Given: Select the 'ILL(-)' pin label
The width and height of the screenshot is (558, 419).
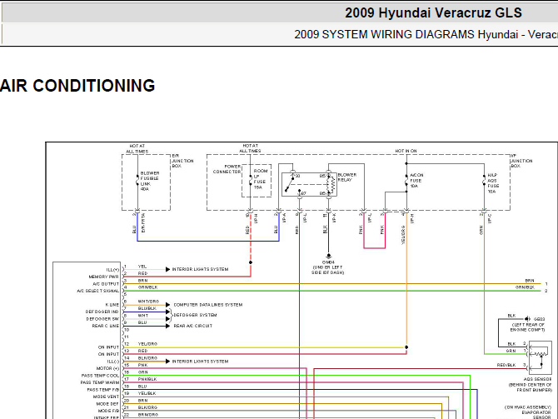Looking at the screenshot, I should point(112,362).
